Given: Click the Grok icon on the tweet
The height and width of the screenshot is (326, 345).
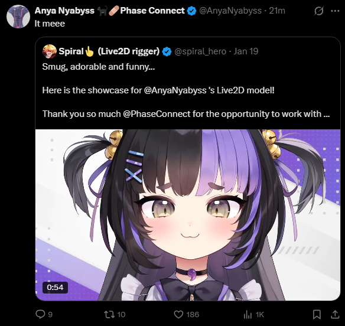Looking at the screenshot, I should (318, 11).
